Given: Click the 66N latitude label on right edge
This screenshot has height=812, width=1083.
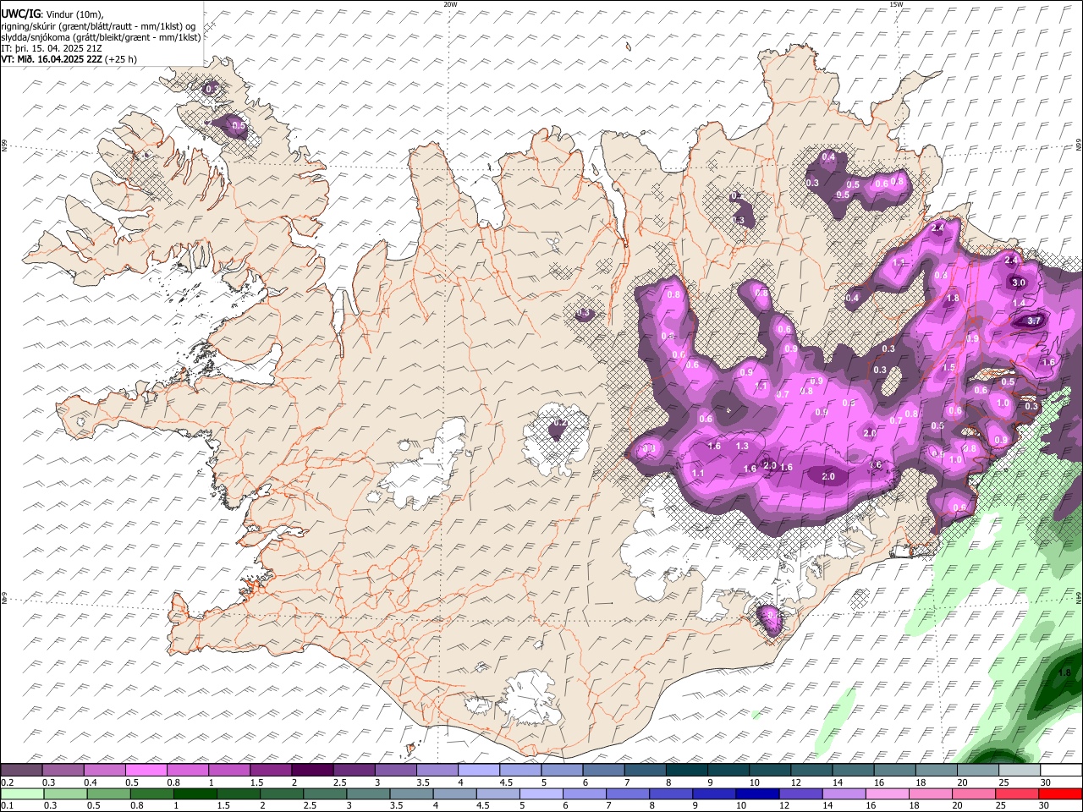Looking at the screenshot, I should (x=1079, y=145).
